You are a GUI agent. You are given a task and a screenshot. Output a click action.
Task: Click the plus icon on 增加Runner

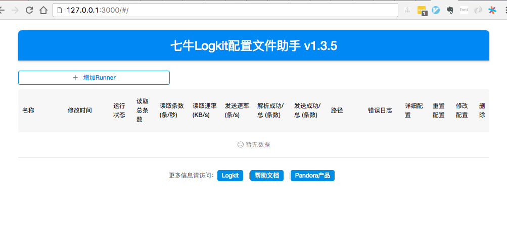[x=76, y=78]
